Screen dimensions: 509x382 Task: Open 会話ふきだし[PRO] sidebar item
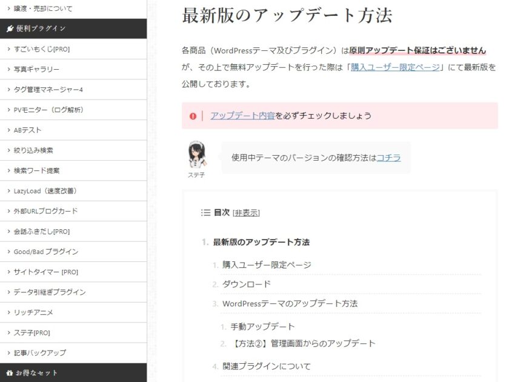click(73, 231)
